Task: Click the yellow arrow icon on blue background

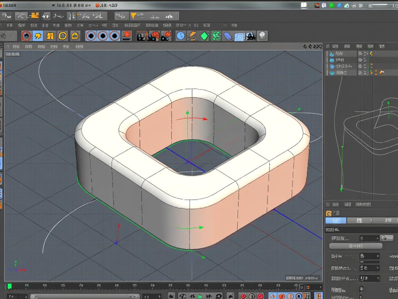Action: [x=38, y=36]
